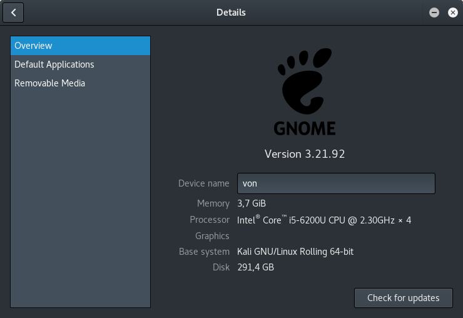Viewport: 463px width, 318px height.
Task: Click the Base system label
Action: coord(204,252)
